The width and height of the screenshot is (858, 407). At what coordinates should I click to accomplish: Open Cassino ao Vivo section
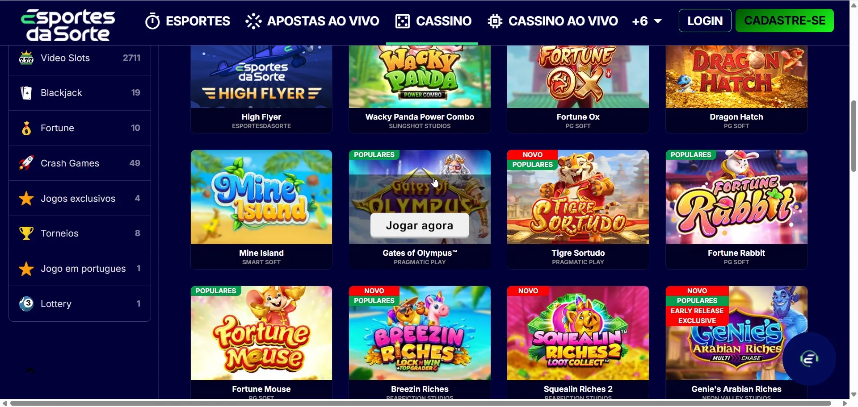coord(553,21)
